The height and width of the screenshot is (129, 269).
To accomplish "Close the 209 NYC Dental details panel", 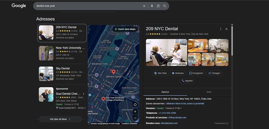I will [x=226, y=29].
